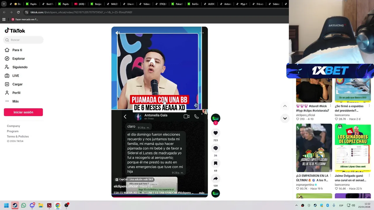
Task: Click the Iniciar sesión button
Action: click(23, 112)
